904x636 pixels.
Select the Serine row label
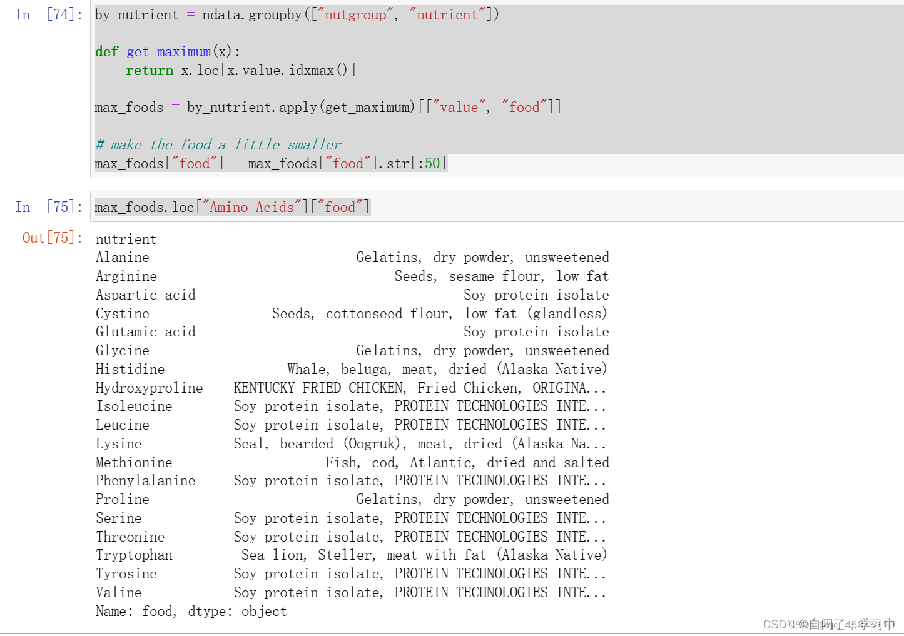[x=119, y=518]
